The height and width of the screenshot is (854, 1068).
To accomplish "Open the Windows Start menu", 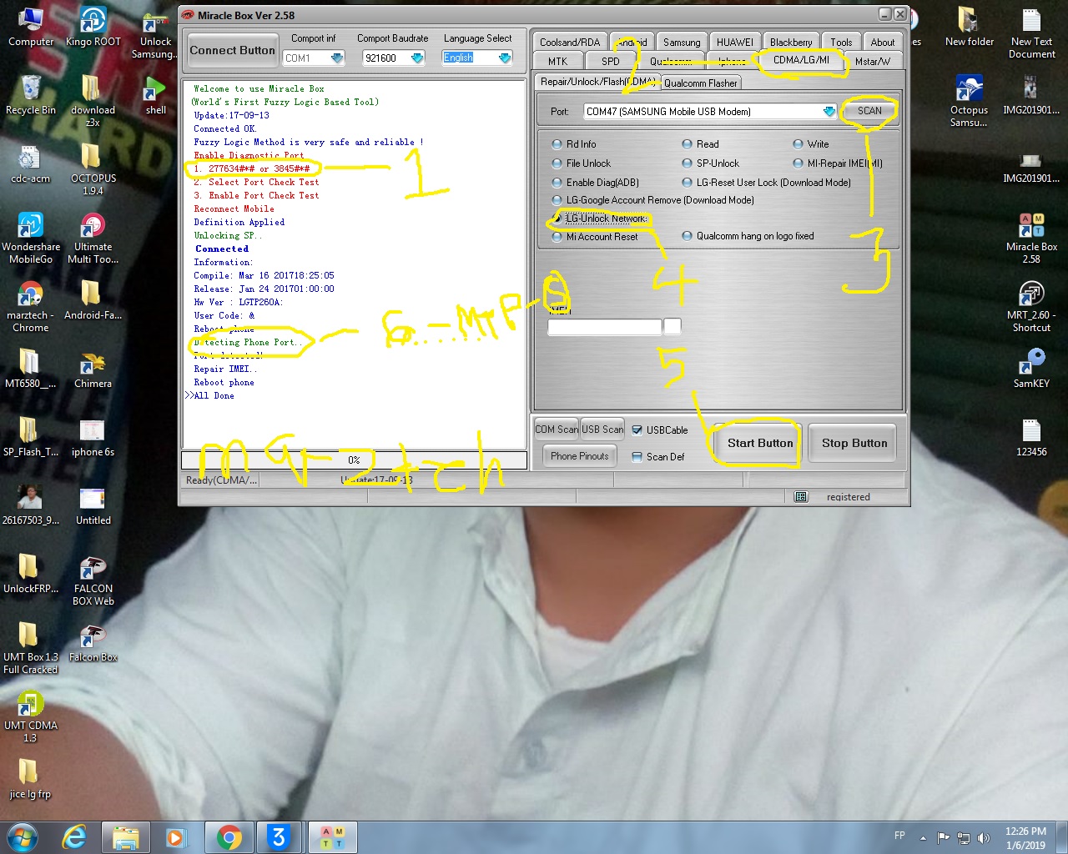I will click(x=23, y=837).
